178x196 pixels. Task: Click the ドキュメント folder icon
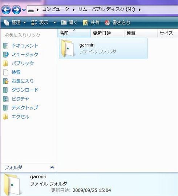pos(6,46)
